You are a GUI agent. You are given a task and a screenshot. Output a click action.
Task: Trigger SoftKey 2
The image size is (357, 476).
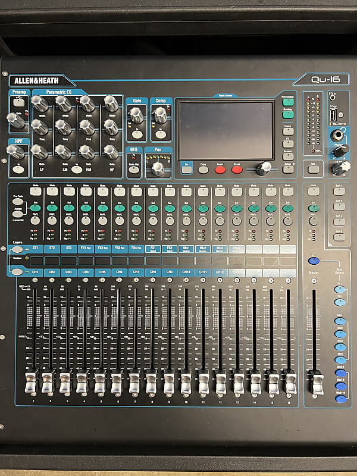point(339,206)
